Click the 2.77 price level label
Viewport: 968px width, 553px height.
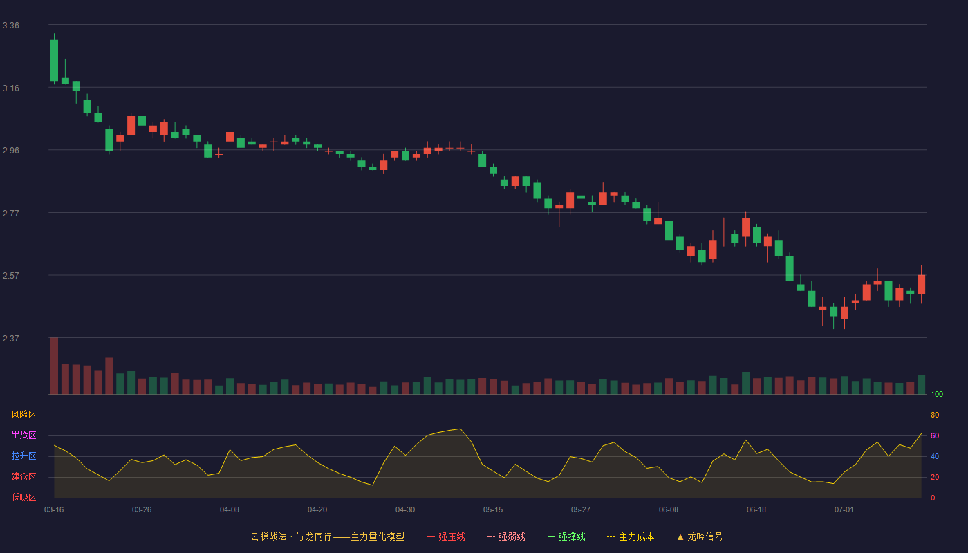pos(11,214)
